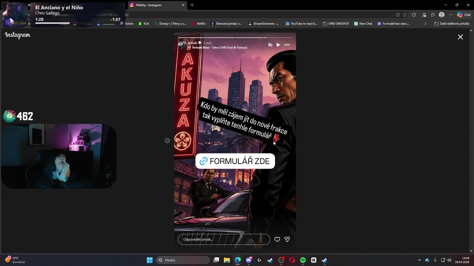Share the story via paper plane icon
The width and height of the screenshot is (474, 266).
coord(287,239)
